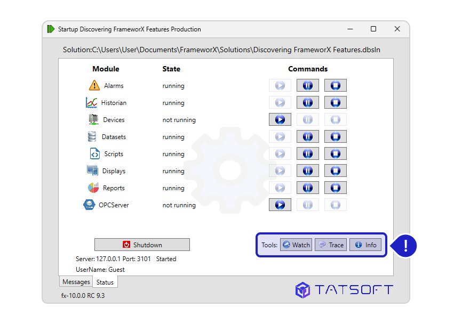Screen dimensions: 462x324
Task: Click the stop button in the Devices row
Action: click(336, 120)
